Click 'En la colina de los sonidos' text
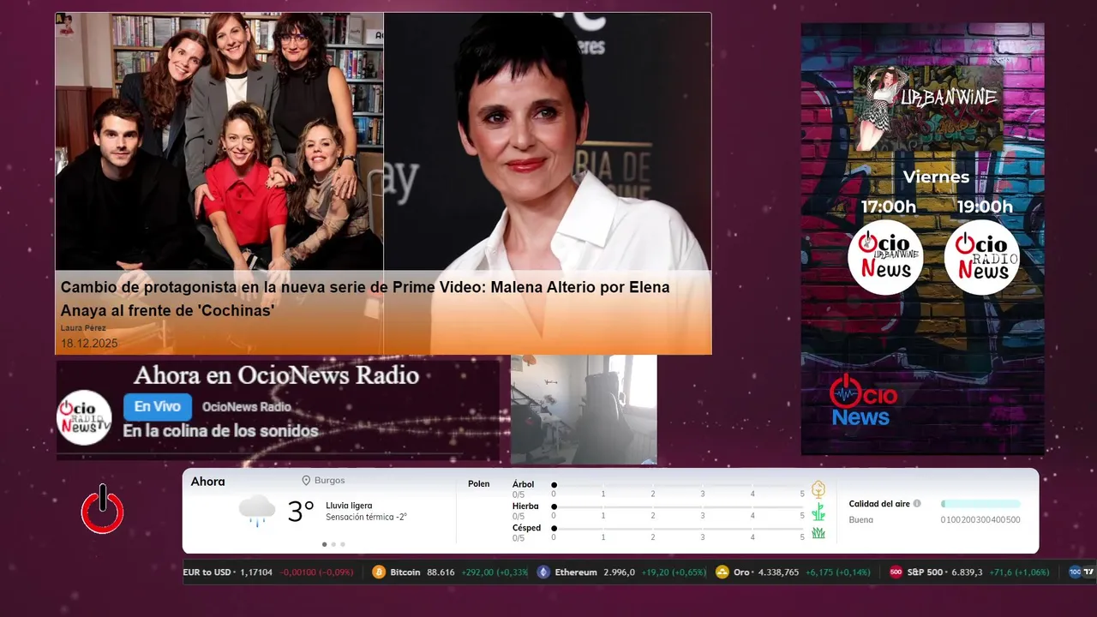 [x=220, y=431]
